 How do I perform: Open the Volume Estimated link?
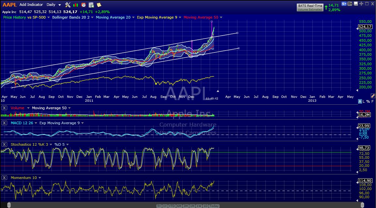(310, 9)
